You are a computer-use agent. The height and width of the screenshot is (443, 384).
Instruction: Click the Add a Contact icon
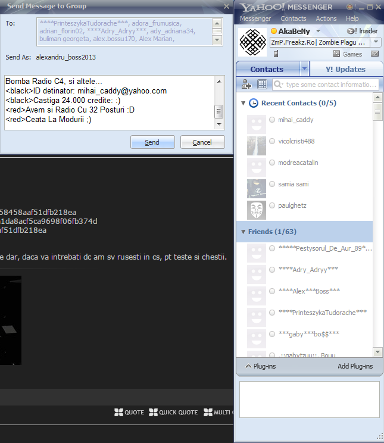[246, 84]
